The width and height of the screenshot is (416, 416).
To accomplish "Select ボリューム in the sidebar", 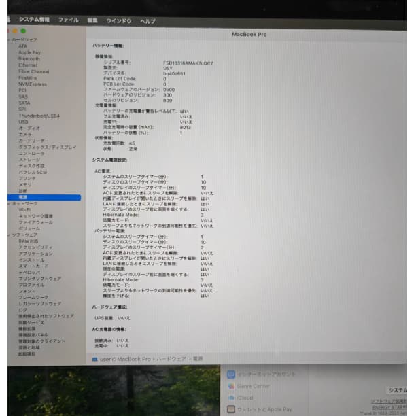I will 29,228.
